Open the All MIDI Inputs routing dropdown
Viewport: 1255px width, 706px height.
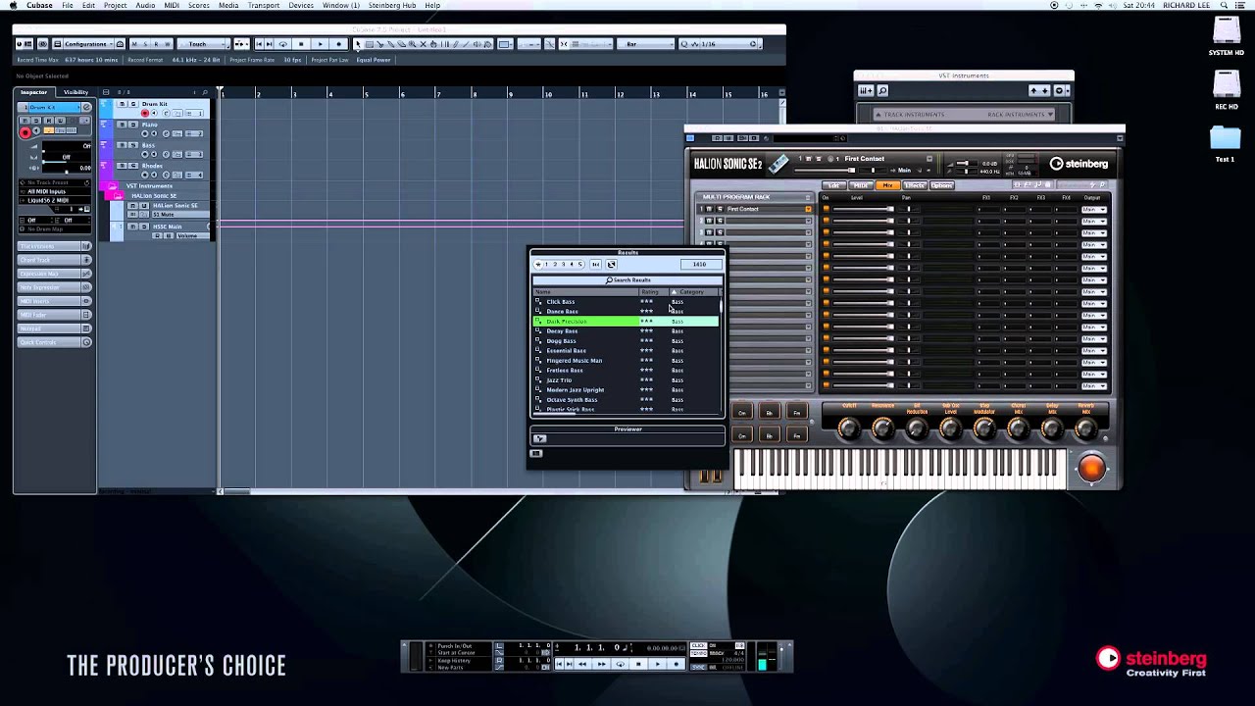(x=55, y=191)
